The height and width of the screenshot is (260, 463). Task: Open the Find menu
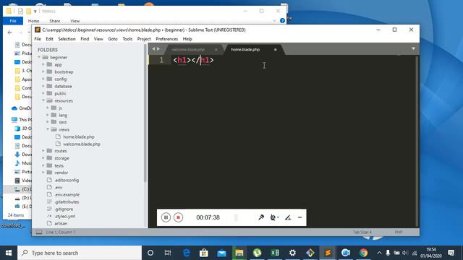coord(85,39)
